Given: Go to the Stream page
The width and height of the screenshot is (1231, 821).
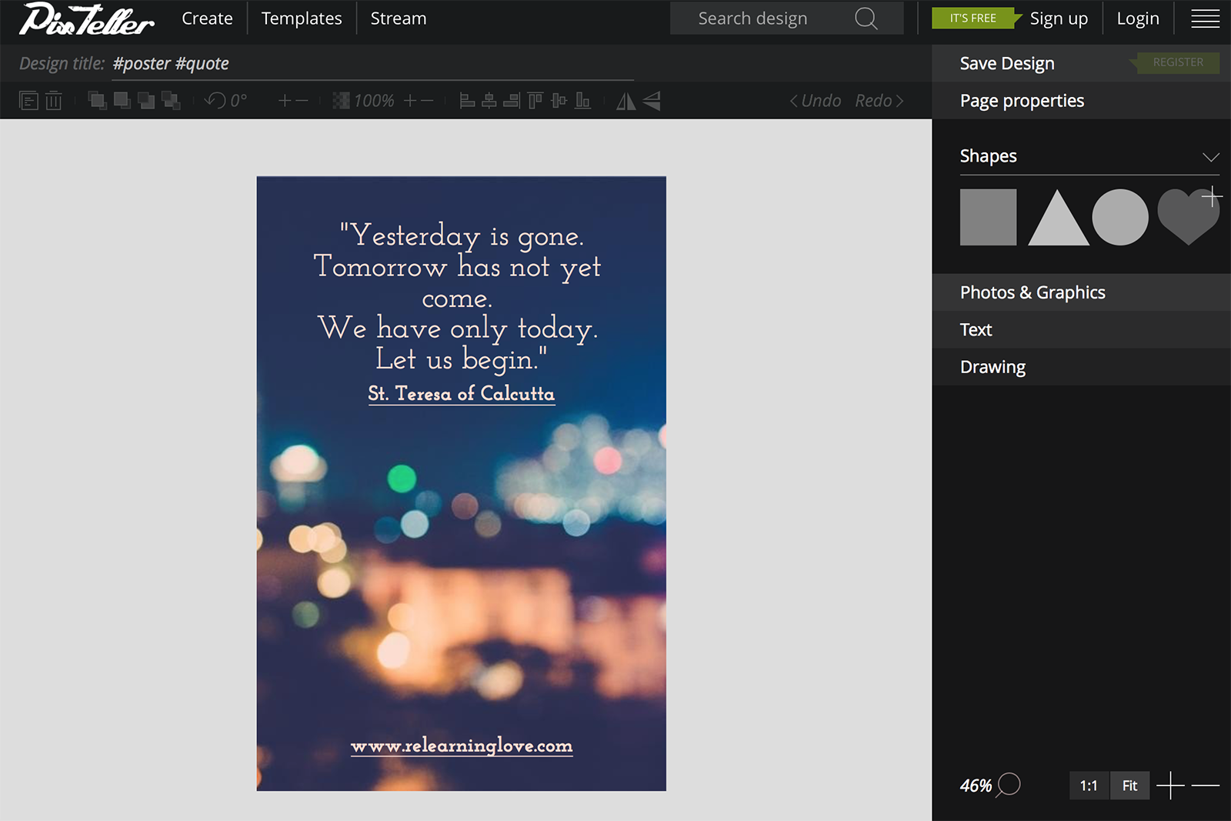Looking at the screenshot, I should pyautogui.click(x=399, y=18).
